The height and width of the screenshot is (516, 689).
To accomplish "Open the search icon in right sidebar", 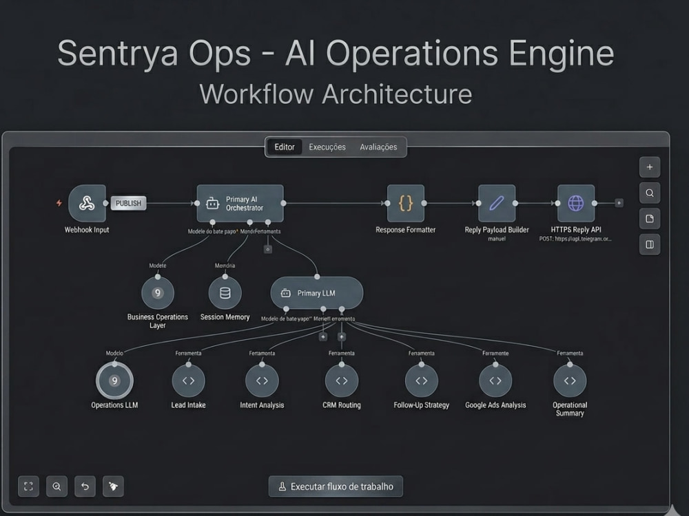I will (x=650, y=193).
